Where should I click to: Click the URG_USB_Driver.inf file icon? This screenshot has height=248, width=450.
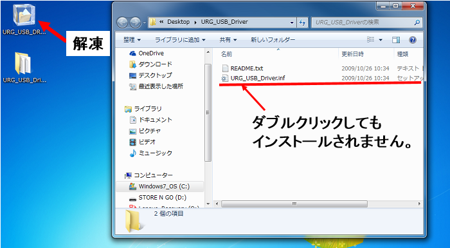(x=225, y=78)
